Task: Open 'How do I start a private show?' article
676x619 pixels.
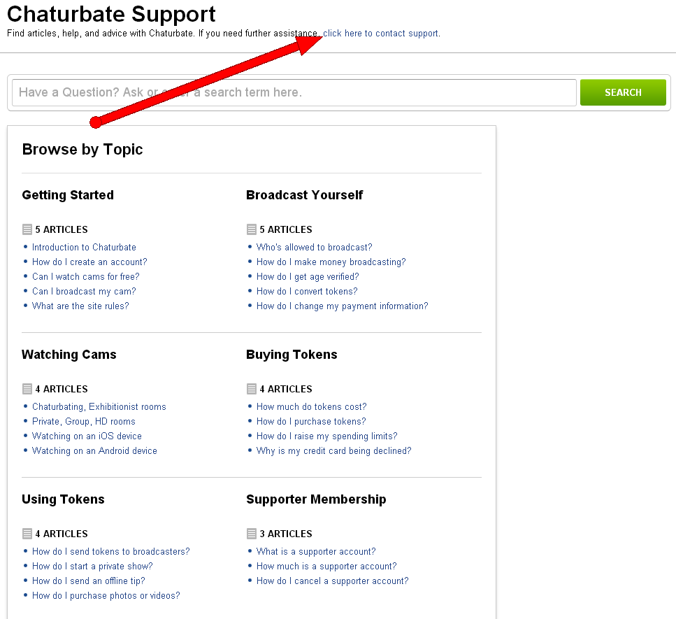Action: tap(93, 567)
